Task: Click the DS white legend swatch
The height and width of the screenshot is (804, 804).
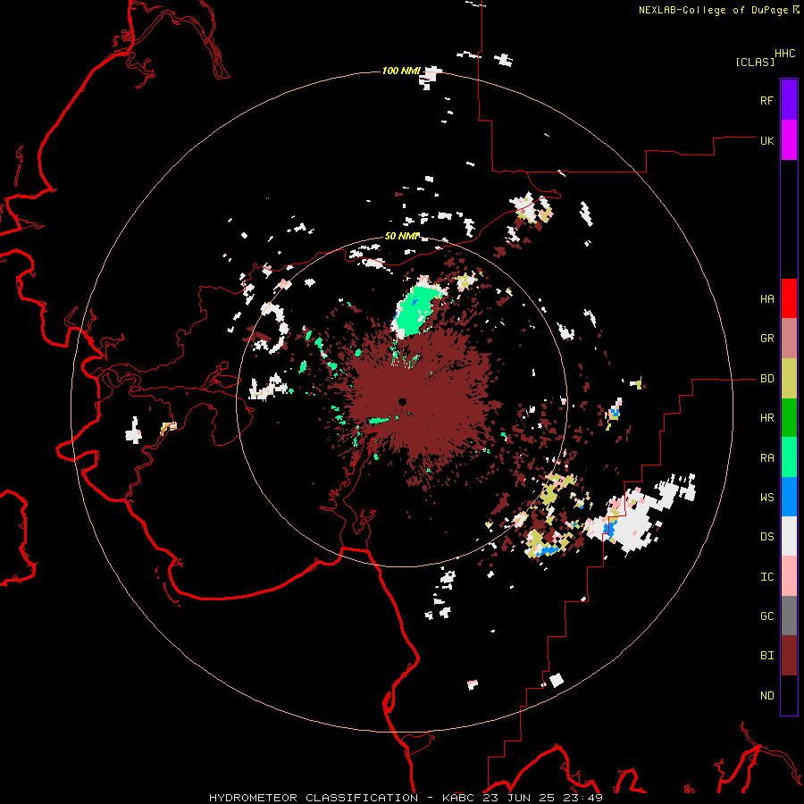Action: pos(789,536)
